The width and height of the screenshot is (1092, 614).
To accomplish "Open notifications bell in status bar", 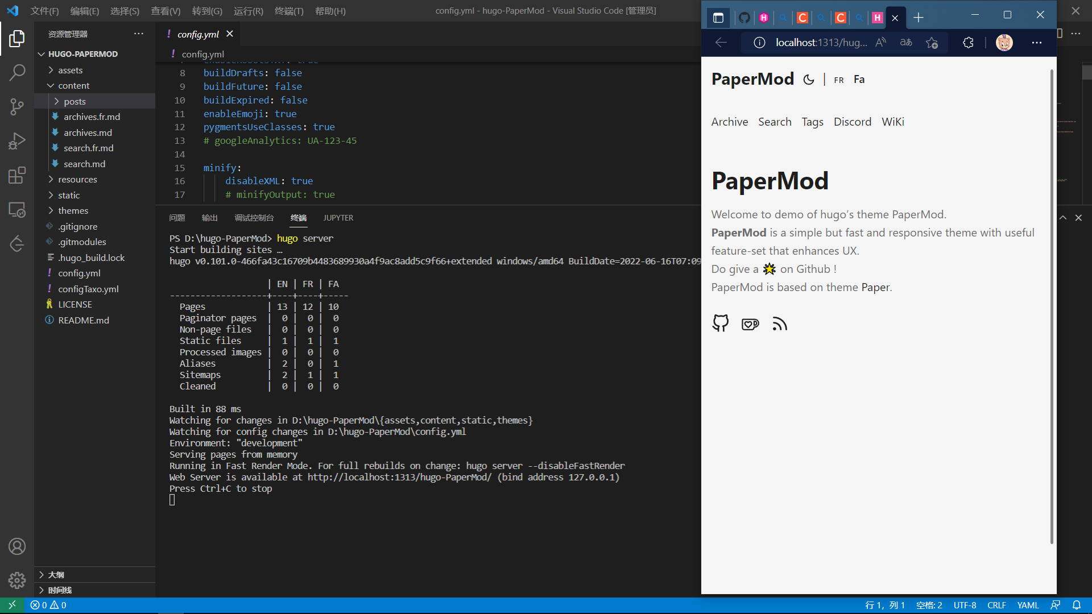I will [1076, 605].
